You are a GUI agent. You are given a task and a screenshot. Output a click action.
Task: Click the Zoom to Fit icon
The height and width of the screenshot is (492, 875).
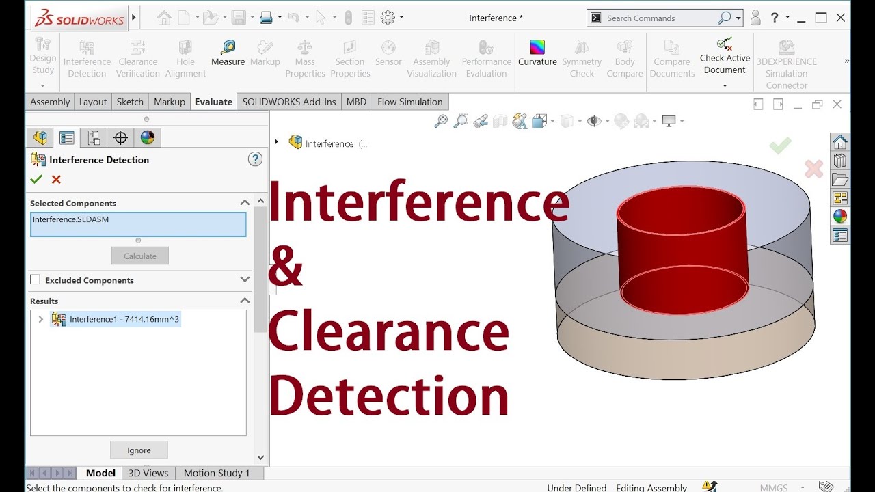[x=441, y=121]
